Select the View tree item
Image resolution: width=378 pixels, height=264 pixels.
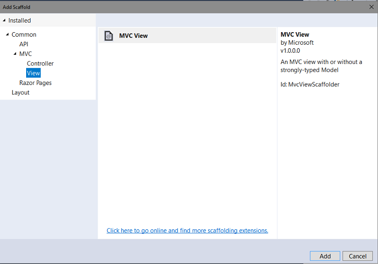(33, 73)
